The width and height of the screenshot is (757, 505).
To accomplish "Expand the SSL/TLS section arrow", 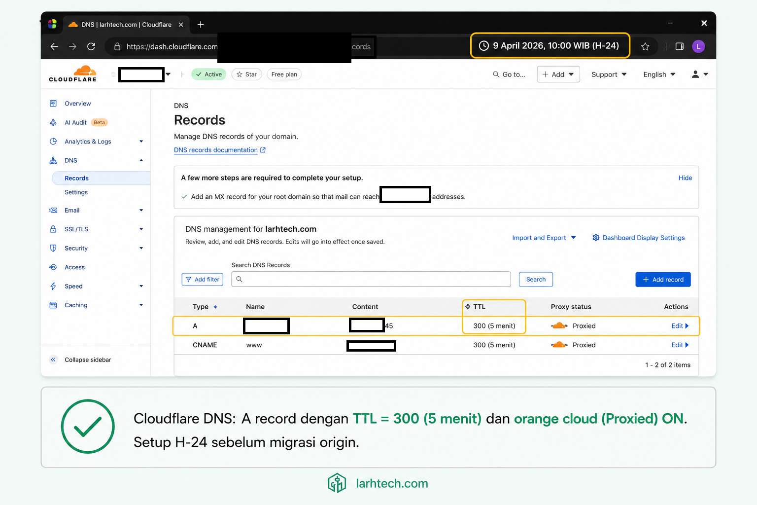I will (141, 229).
